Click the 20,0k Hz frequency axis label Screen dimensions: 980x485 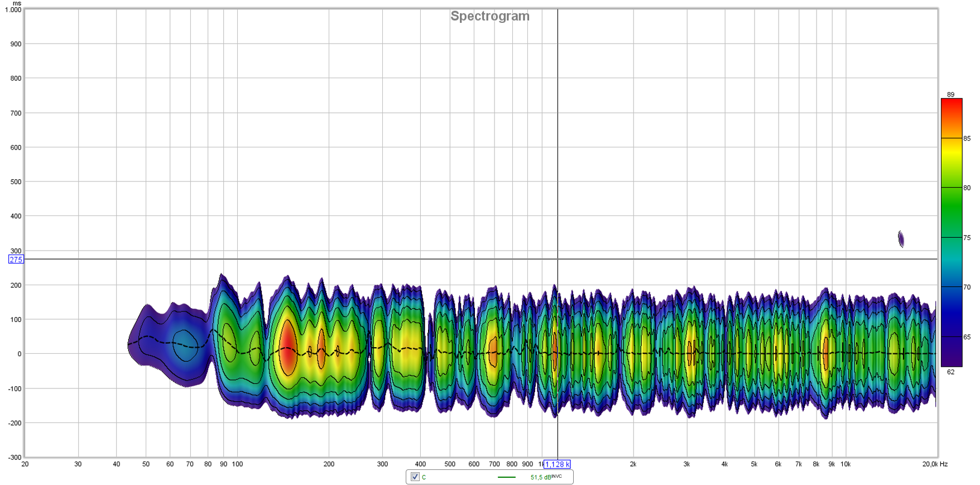coord(934,464)
